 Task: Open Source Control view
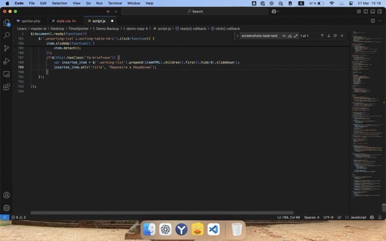7,48
